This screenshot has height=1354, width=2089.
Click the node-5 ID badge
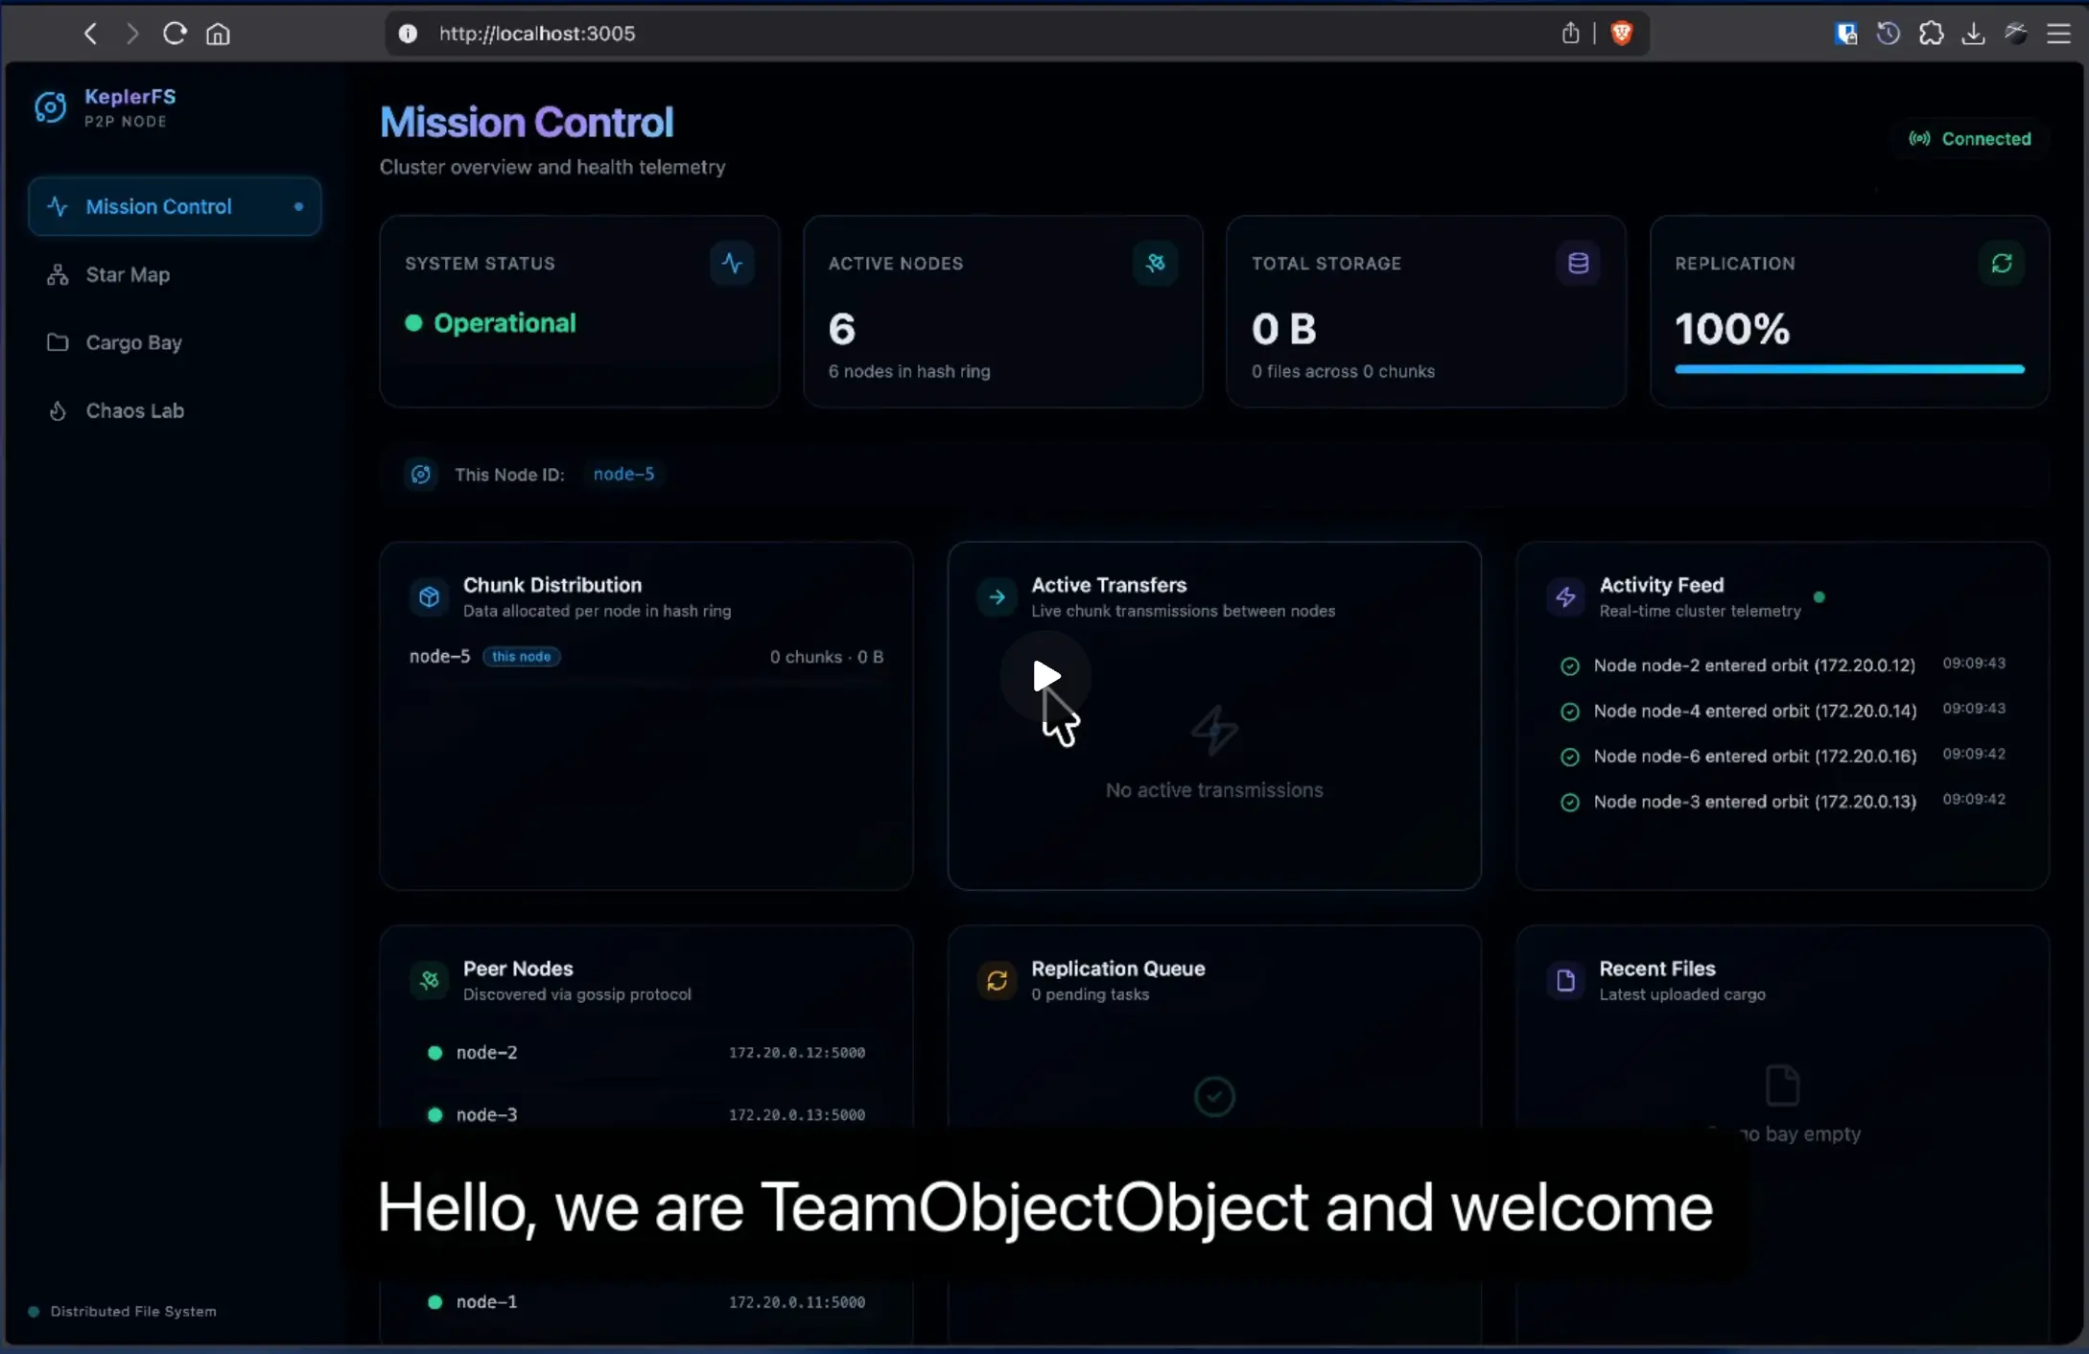(x=623, y=475)
